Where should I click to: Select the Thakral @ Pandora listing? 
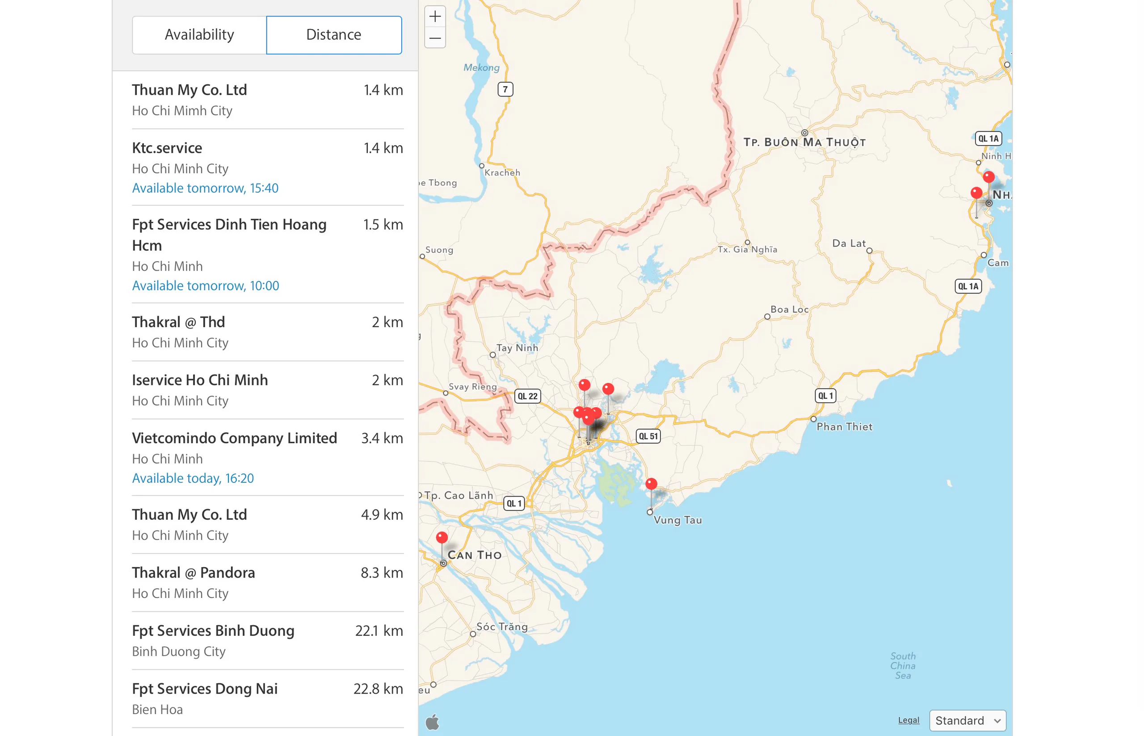[268, 582]
